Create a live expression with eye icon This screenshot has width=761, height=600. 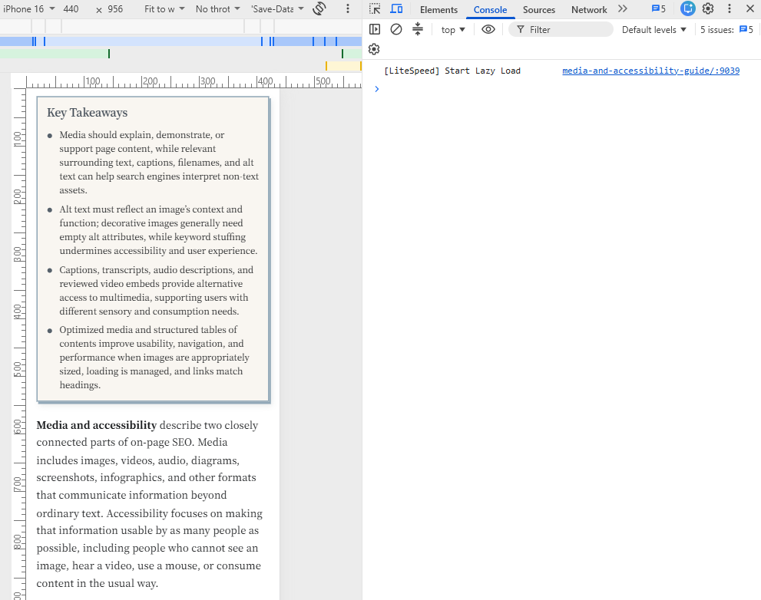488,30
